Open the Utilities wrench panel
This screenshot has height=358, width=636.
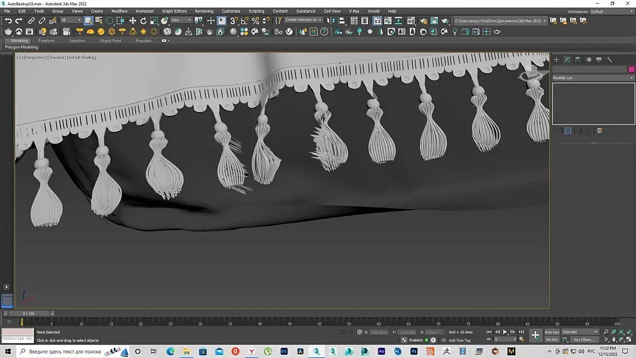point(610,60)
